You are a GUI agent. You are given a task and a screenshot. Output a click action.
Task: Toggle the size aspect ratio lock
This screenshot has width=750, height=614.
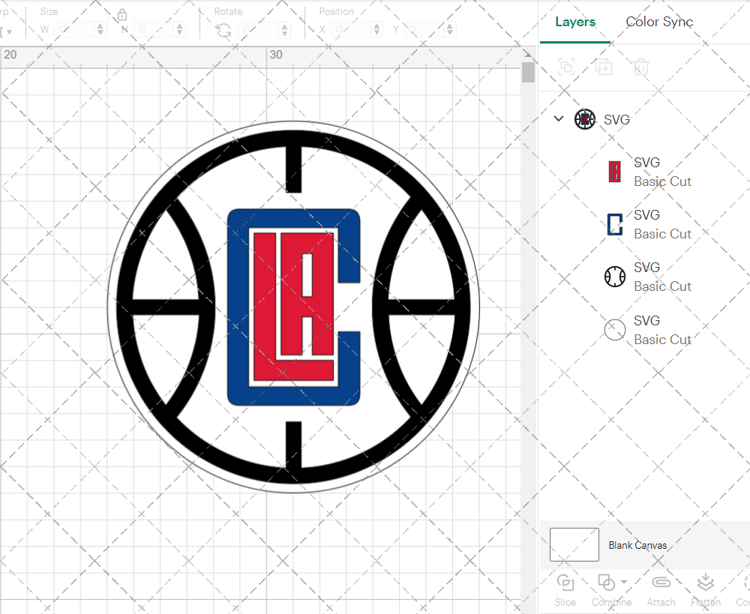[x=122, y=16]
